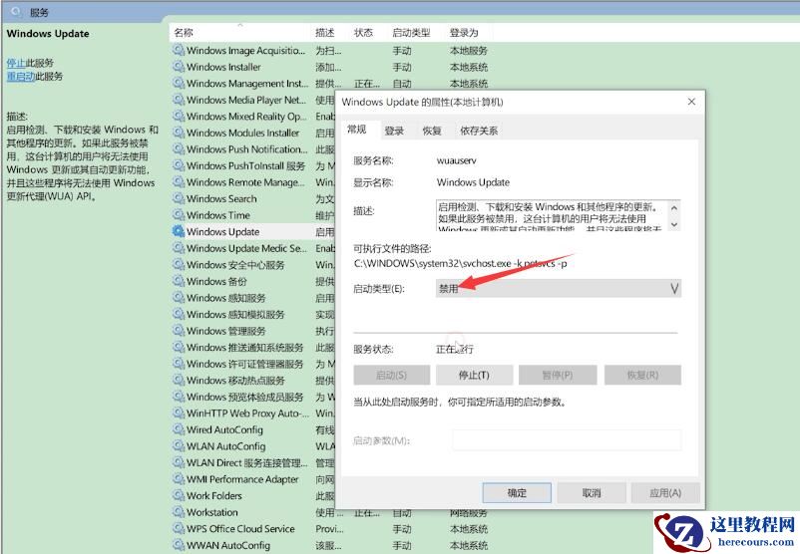Click gear icon beside Windows Management Instrumentation
The image size is (800, 554).
[179, 83]
